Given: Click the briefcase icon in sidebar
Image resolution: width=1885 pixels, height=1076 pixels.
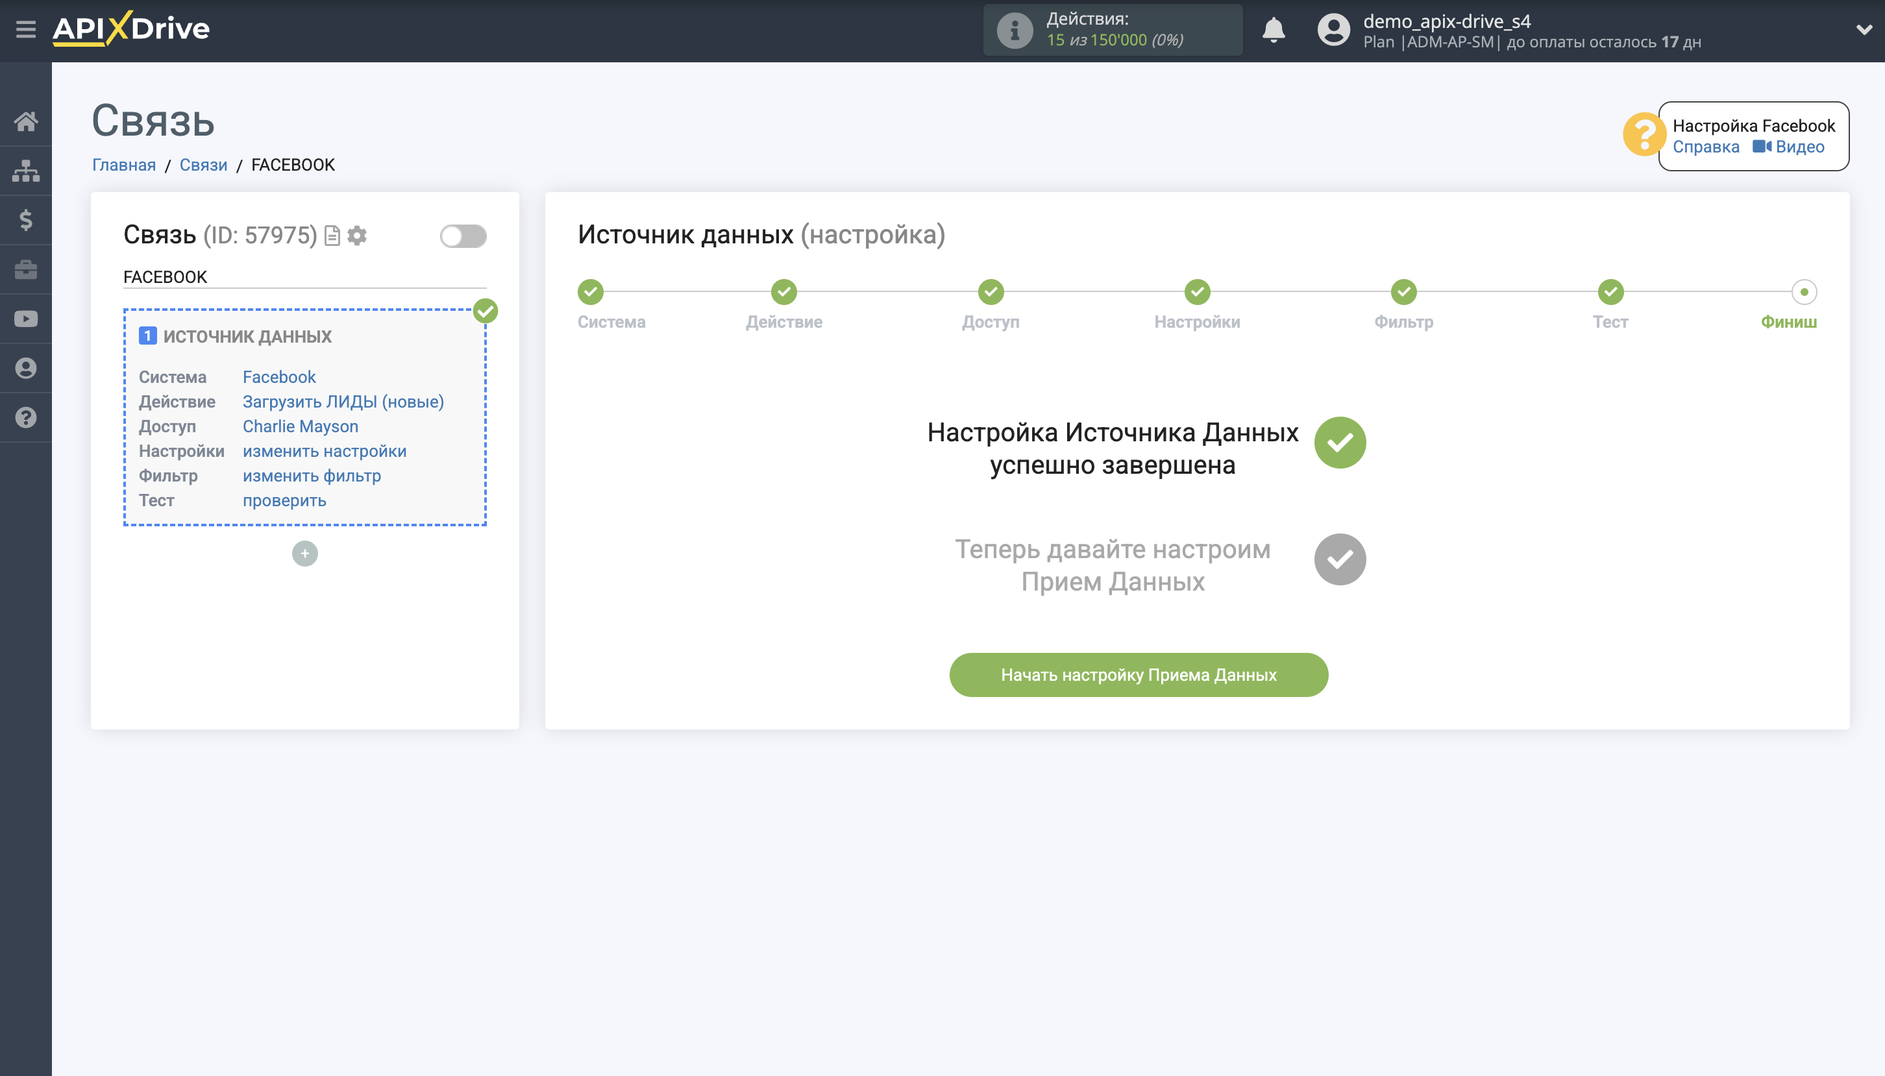Looking at the screenshot, I should coord(27,269).
